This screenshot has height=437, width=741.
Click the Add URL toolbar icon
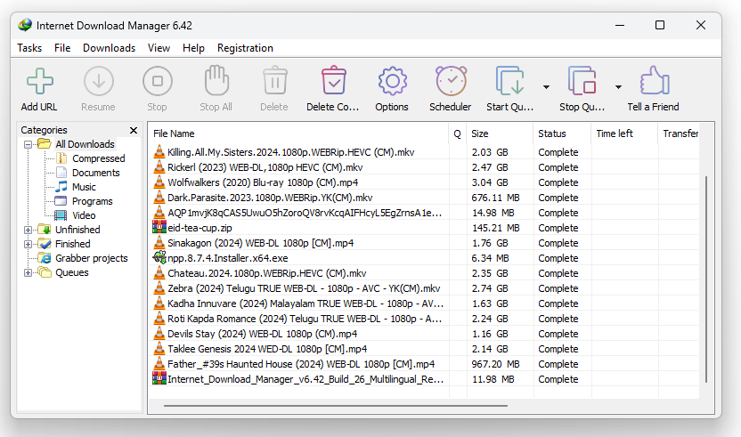40,81
